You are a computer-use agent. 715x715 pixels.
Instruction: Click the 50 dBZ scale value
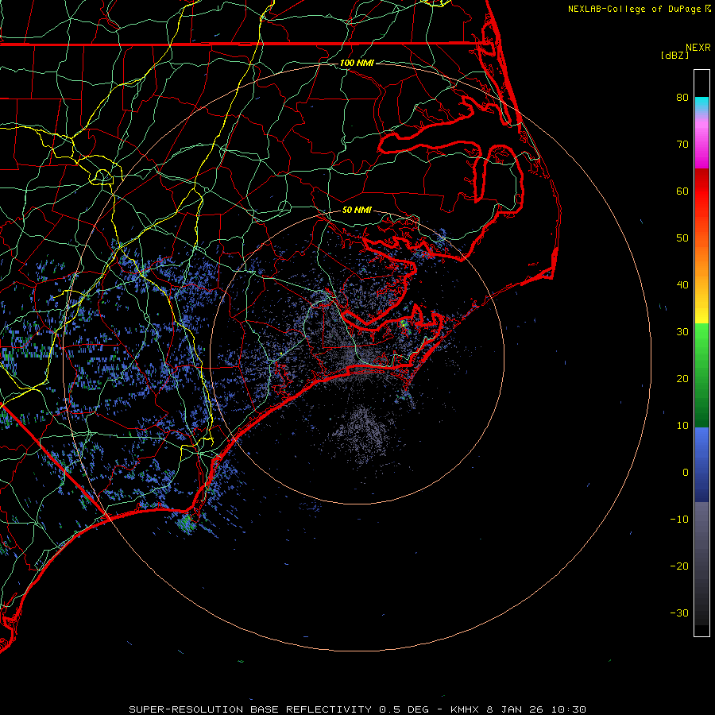tap(682, 238)
